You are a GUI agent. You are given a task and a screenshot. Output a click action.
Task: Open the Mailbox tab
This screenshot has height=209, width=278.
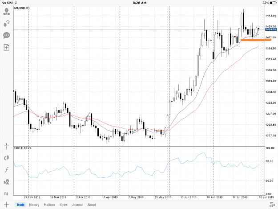tap(49, 205)
